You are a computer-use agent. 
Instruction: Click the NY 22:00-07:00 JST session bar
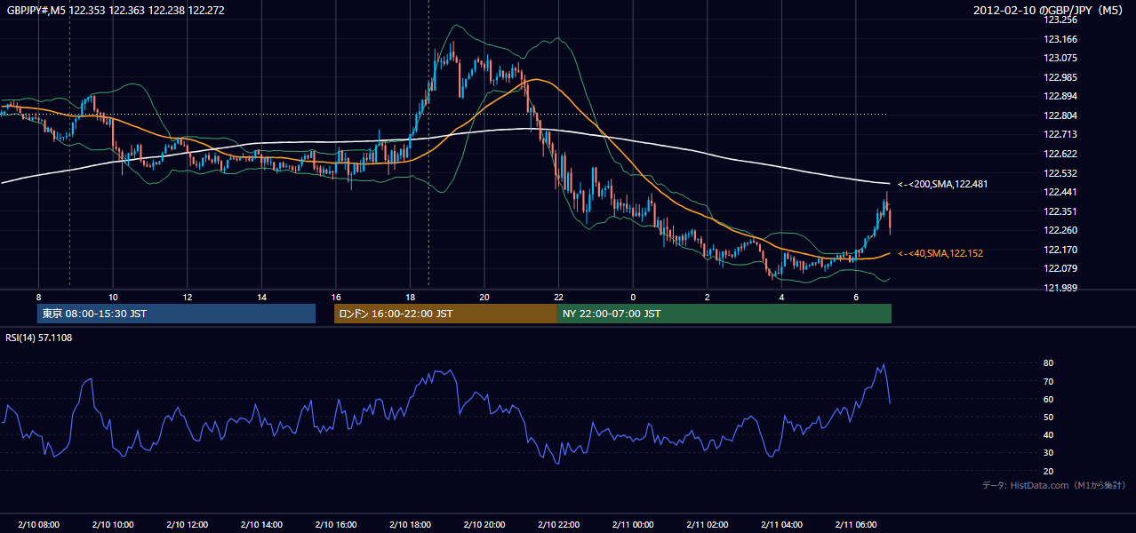tap(724, 314)
